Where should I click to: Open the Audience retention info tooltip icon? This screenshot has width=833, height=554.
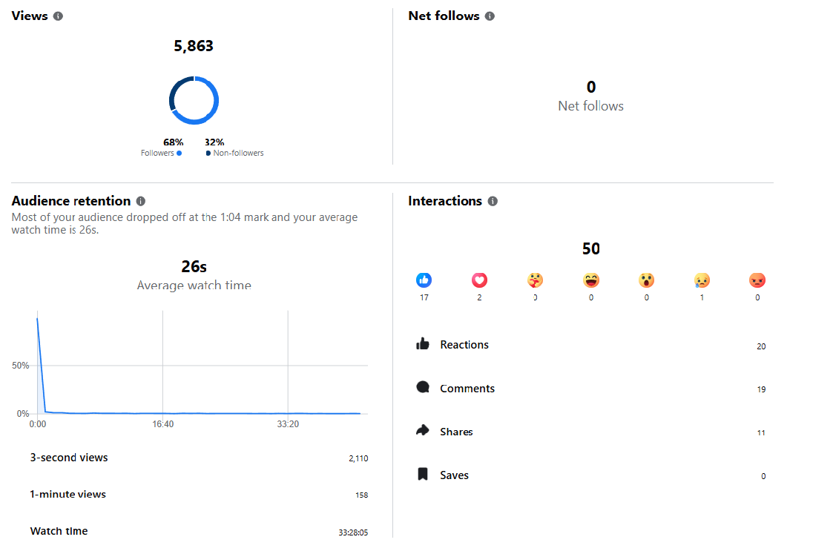[x=141, y=201]
